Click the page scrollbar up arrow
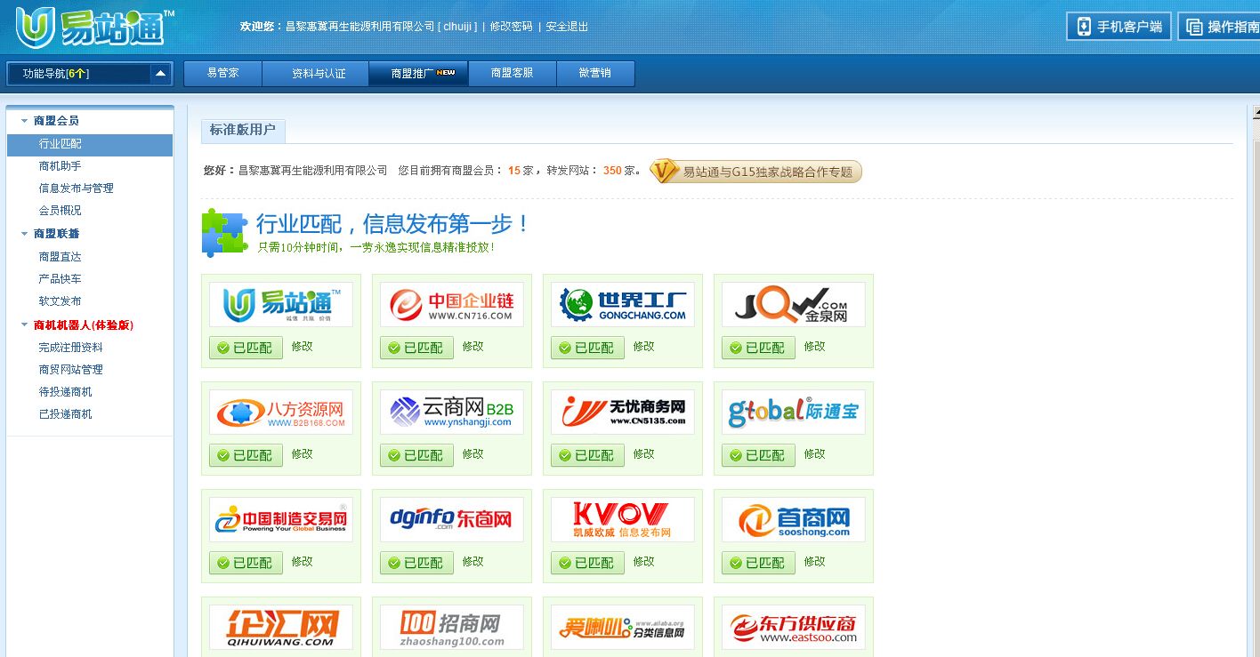This screenshot has width=1260, height=657. pos(1256,113)
